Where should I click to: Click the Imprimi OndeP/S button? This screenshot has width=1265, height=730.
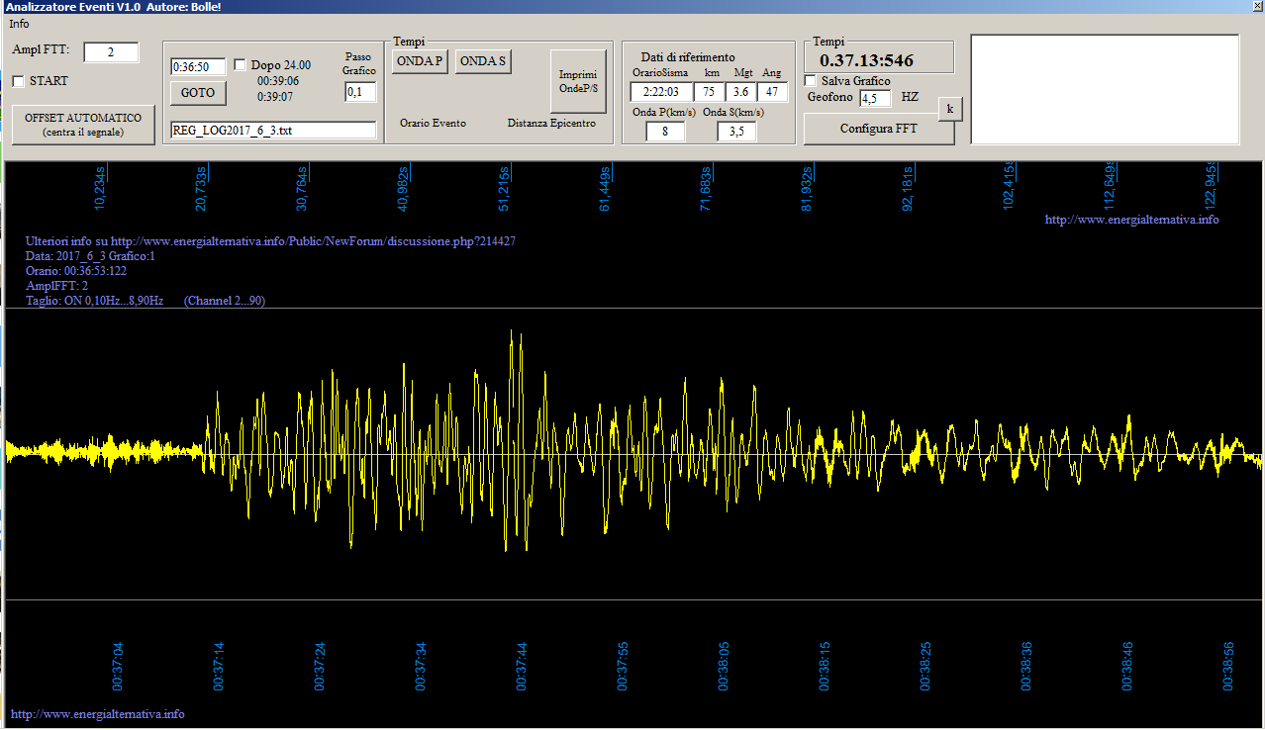(x=578, y=81)
